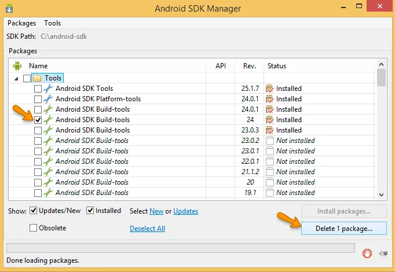Click the package list scrollbar thumb
Screen dimensions: 395x272
tap(382, 78)
